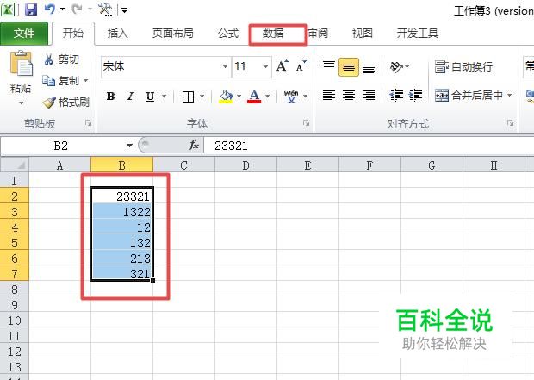Click the Save icon in quick access toolbar
This screenshot has height=380, width=534.
coord(31,9)
